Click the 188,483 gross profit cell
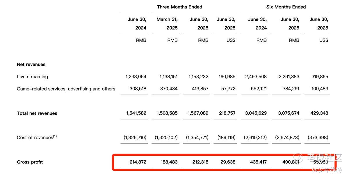The height and width of the screenshot is (178, 349). tap(169, 162)
